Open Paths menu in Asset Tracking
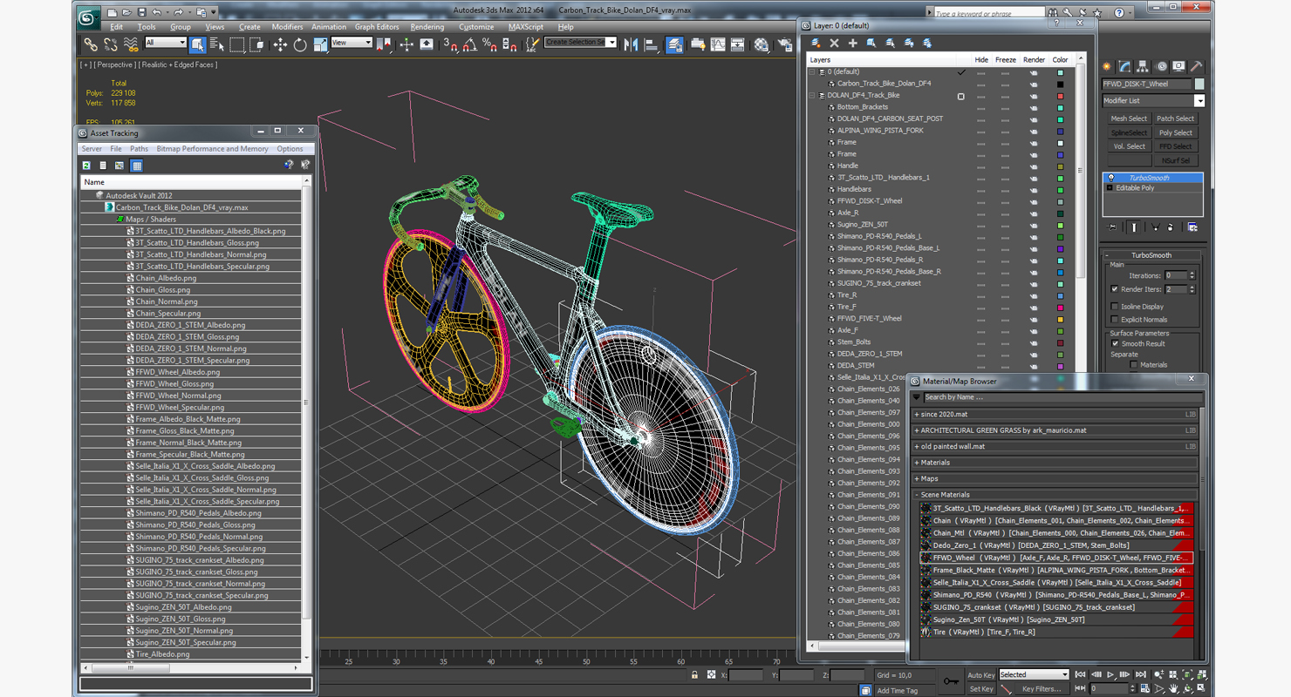This screenshot has width=1291, height=697. (x=139, y=149)
